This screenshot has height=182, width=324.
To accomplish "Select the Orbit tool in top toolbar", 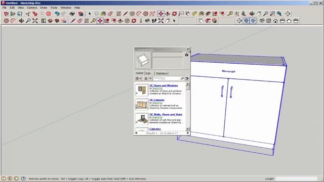I will (x=252, y=14).
